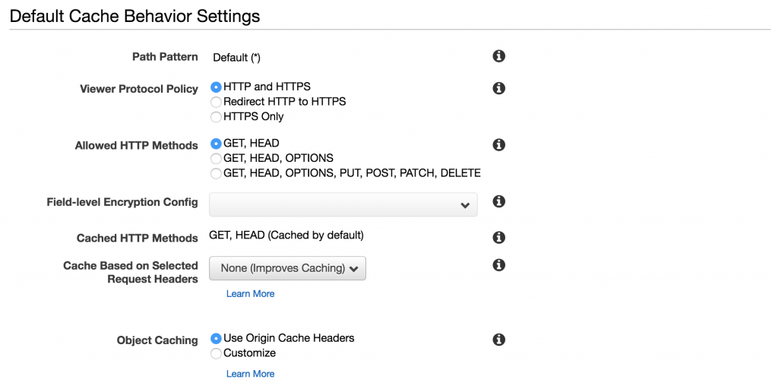Open info icon for Cache Based on Selected Request Headers
This screenshot has width=778, height=392.
point(499,265)
